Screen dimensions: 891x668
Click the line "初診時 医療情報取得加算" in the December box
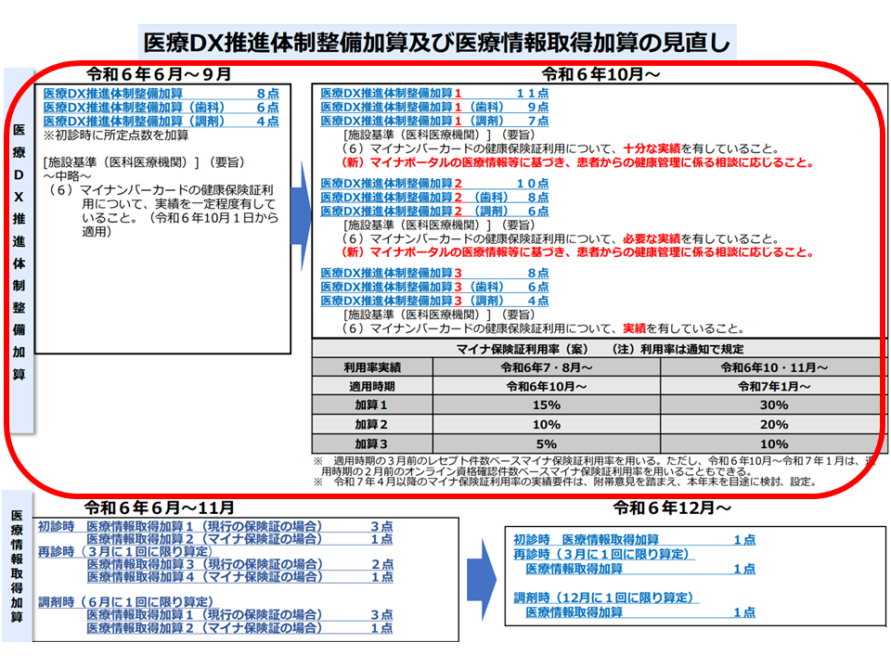(x=635, y=540)
